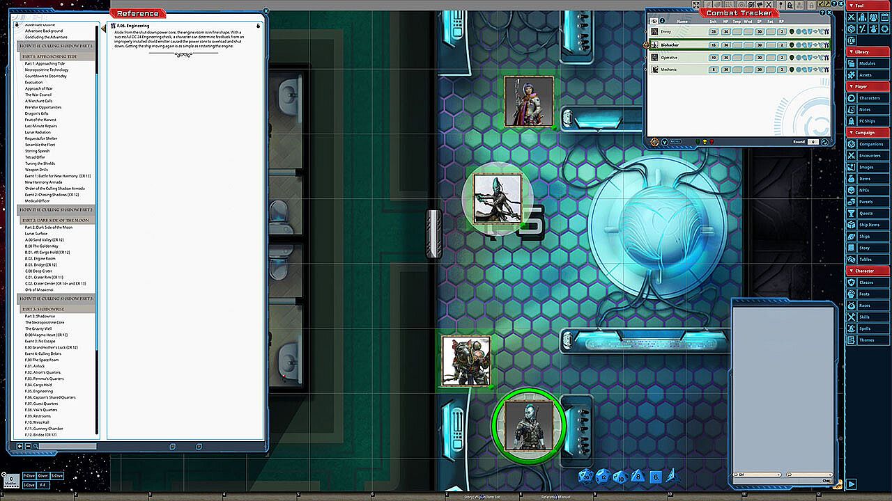This screenshot has height=501, width=892.
Task: Toggle global visibility eye in Combat Tracker
Action: click(654, 22)
